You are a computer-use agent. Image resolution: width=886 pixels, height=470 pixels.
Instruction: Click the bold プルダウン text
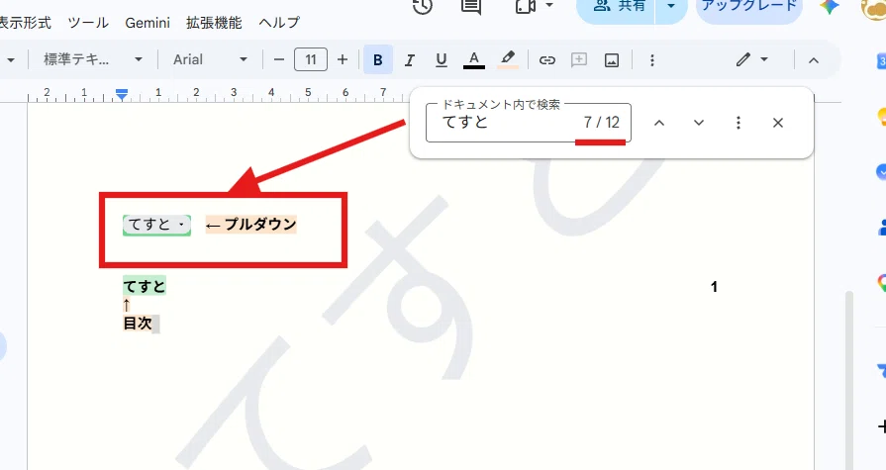coord(260,225)
